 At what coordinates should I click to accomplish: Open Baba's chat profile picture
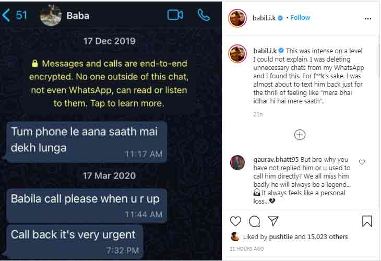tap(51, 15)
